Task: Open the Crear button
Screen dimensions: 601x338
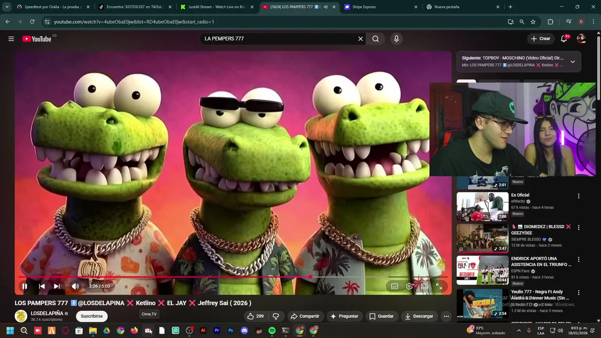Action: (x=541, y=38)
